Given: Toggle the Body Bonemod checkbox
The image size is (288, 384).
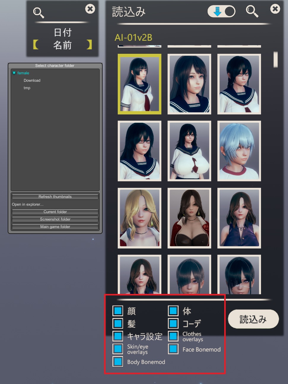Looking at the screenshot, I should click(118, 361).
